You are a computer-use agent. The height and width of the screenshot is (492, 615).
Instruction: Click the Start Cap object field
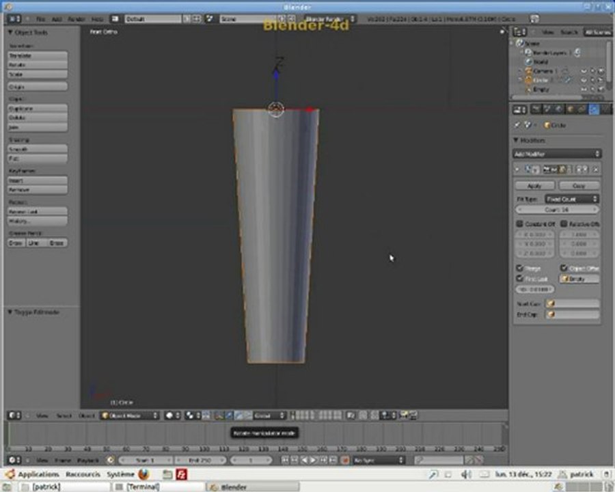(x=573, y=303)
